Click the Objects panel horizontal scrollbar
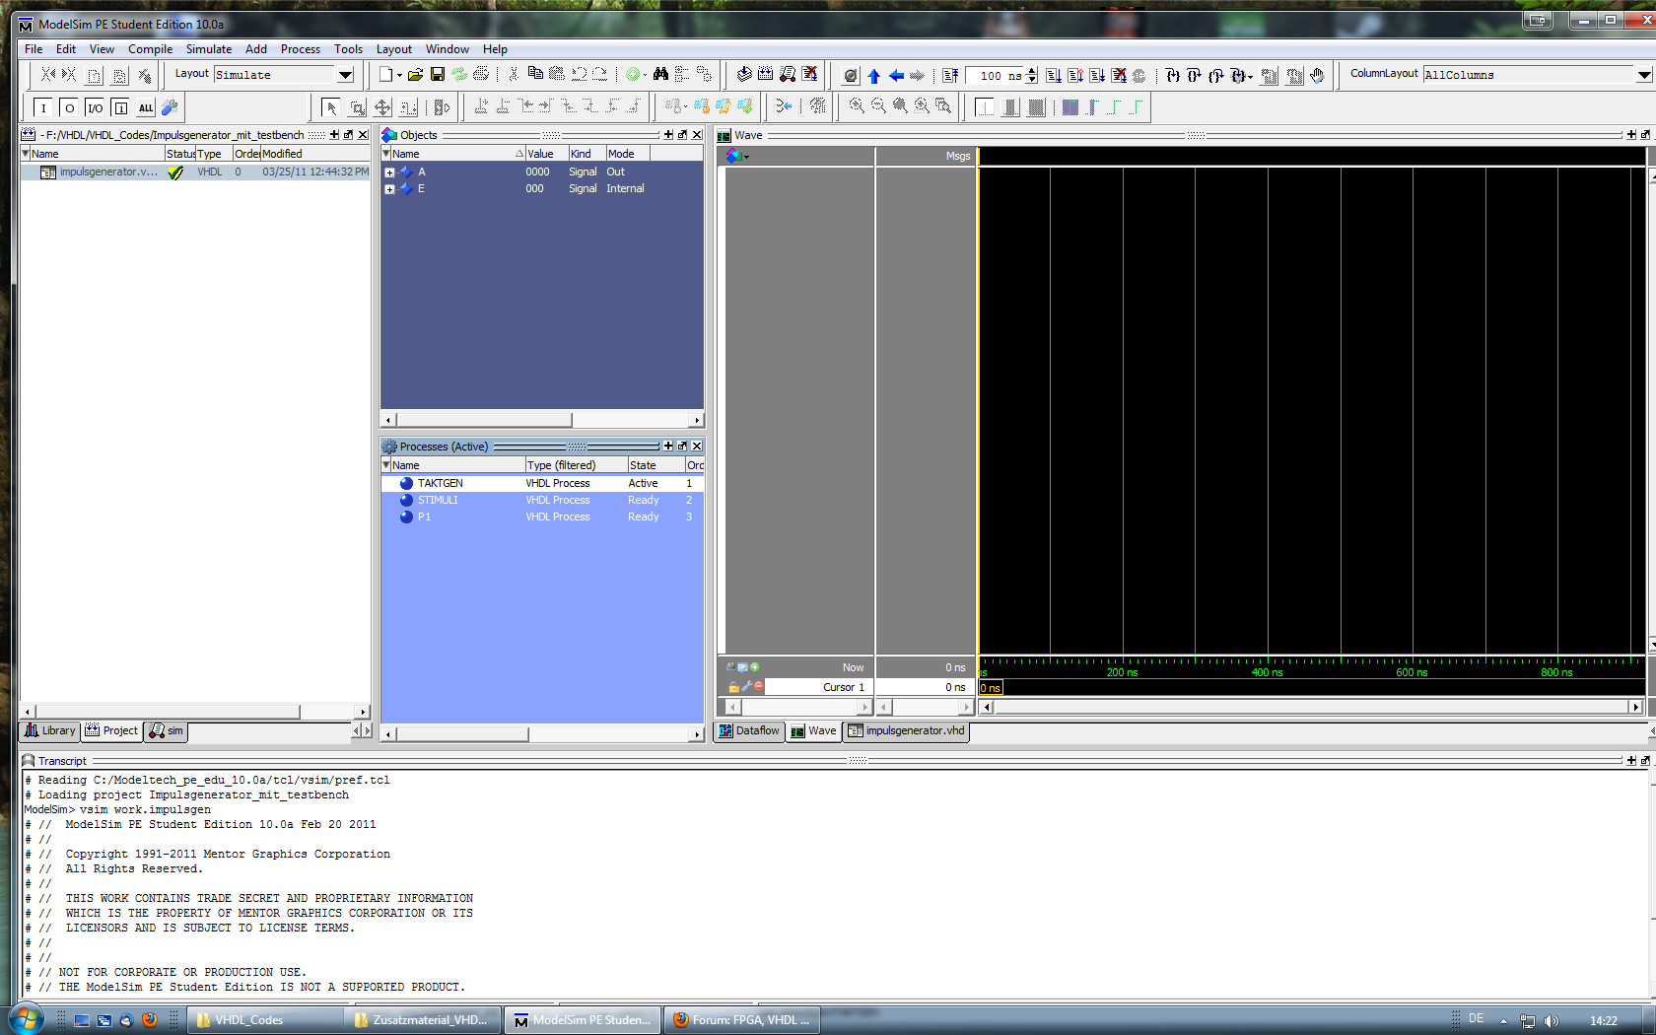This screenshot has height=1035, width=1656. [542, 420]
